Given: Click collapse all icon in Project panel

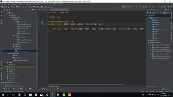Looking at the screenshot, I should tap(29, 10).
